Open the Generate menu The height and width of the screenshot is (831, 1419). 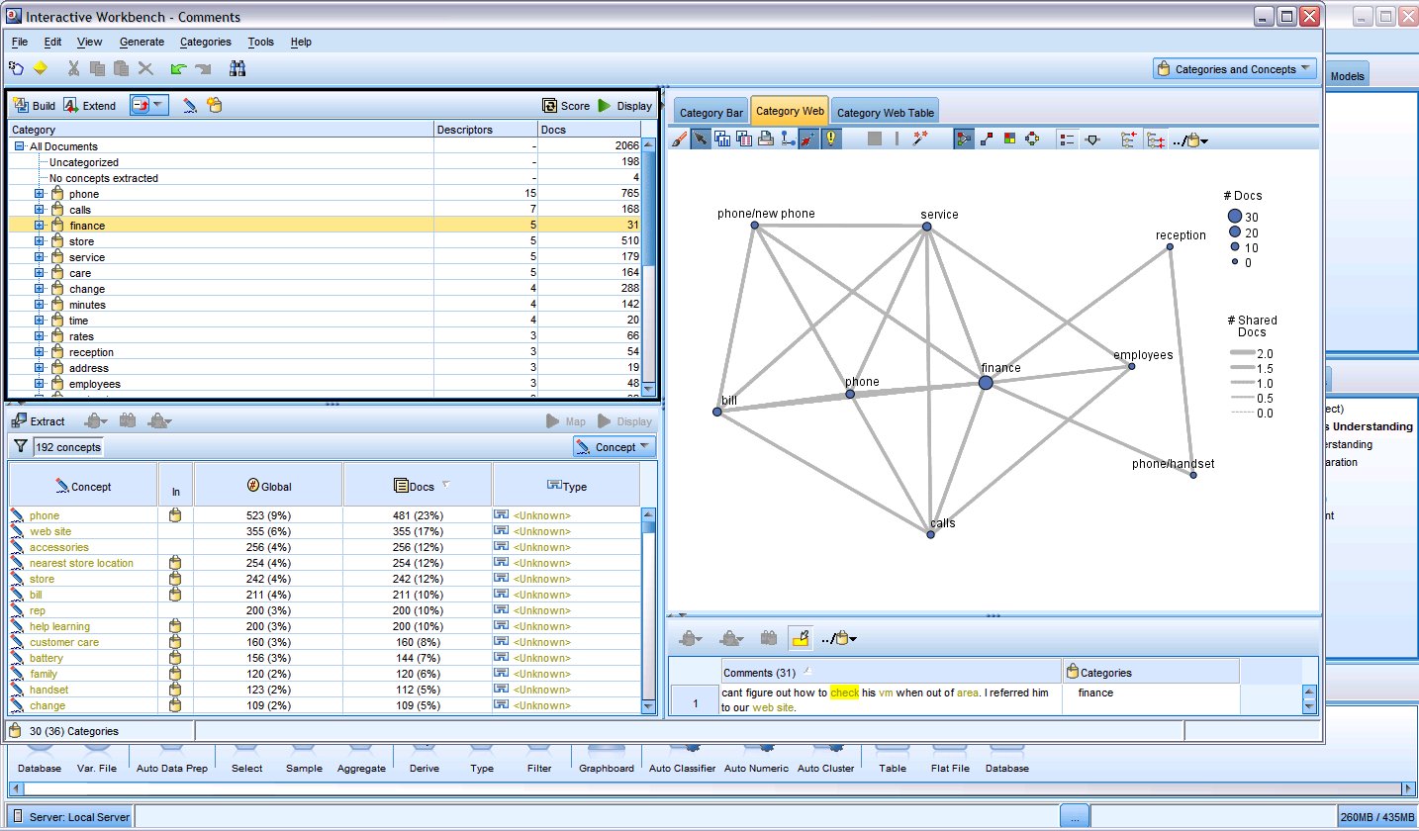(x=142, y=42)
